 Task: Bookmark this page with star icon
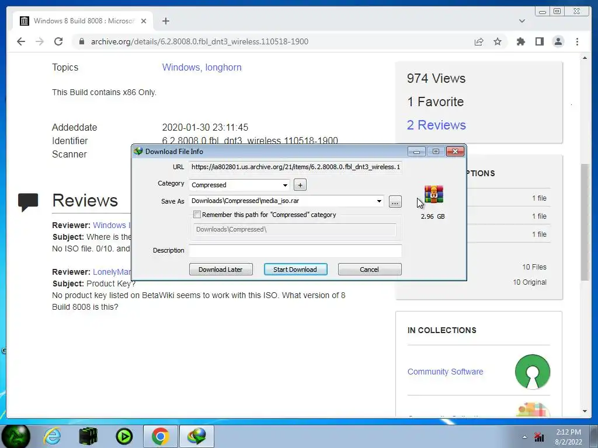point(498,41)
